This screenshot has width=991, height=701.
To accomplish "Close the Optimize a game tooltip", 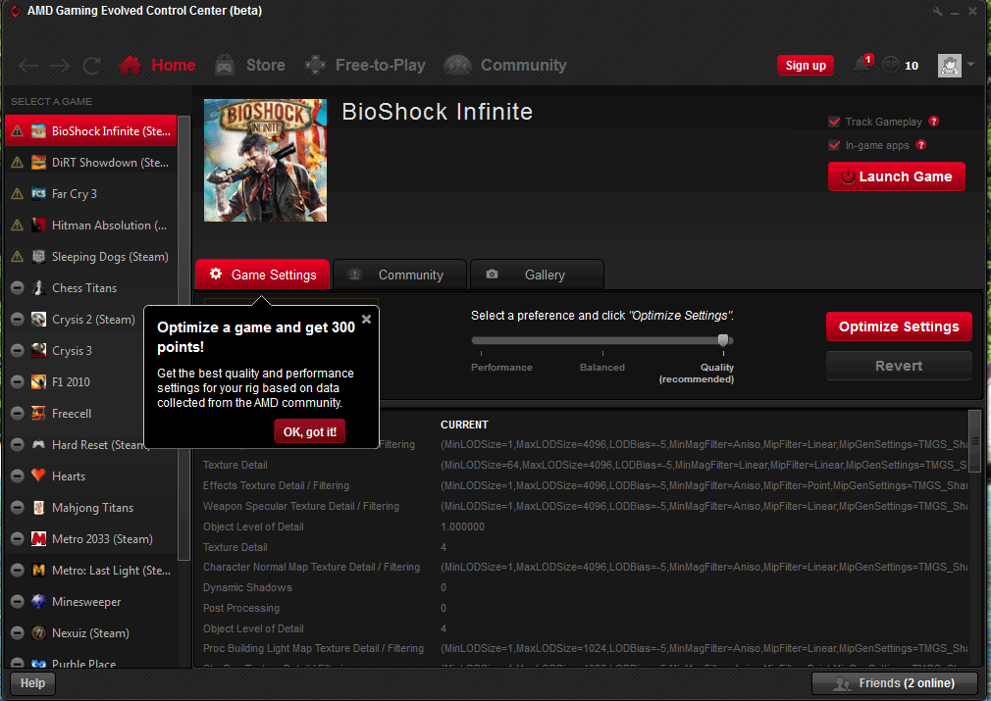I will click(367, 319).
